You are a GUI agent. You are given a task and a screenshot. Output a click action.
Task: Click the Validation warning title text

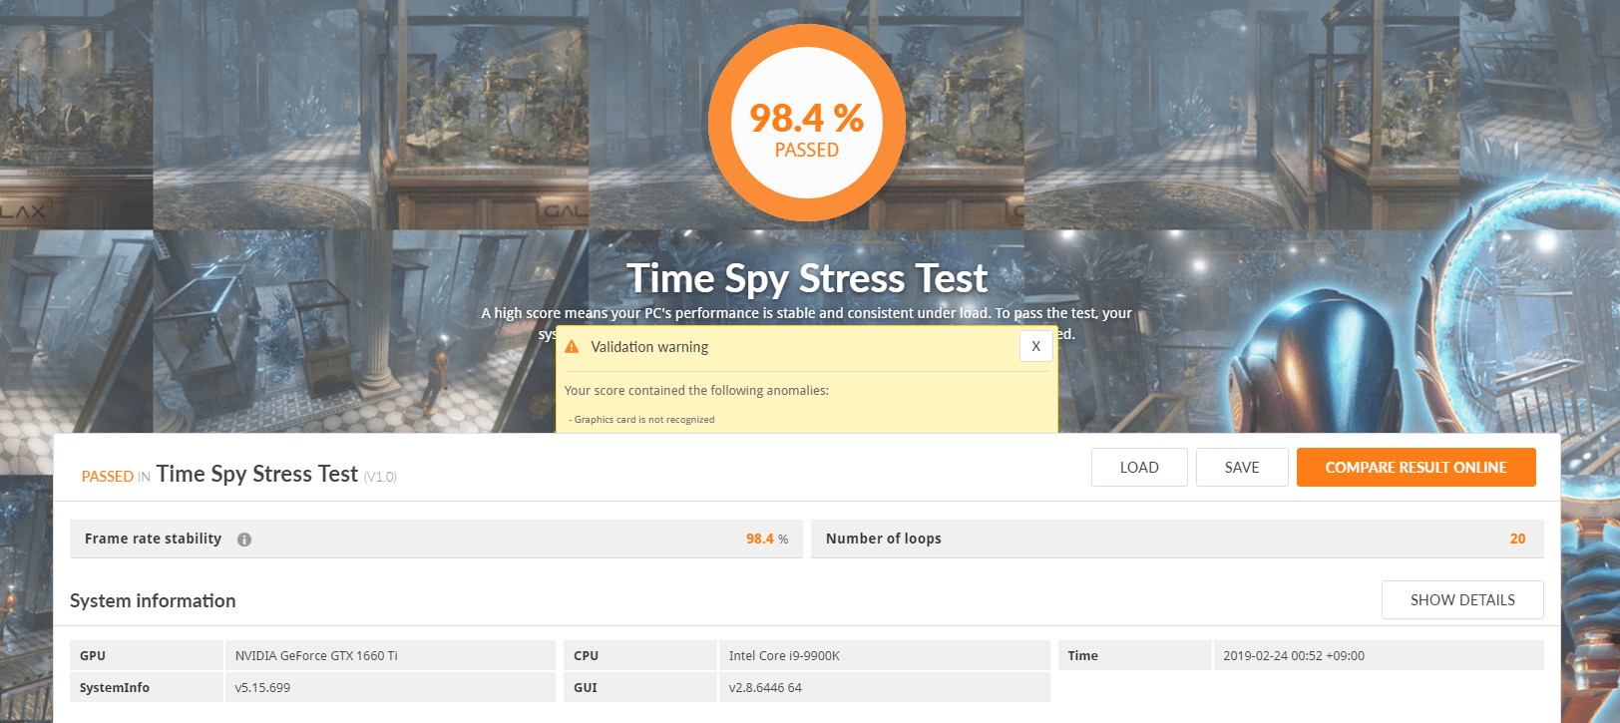point(649,347)
